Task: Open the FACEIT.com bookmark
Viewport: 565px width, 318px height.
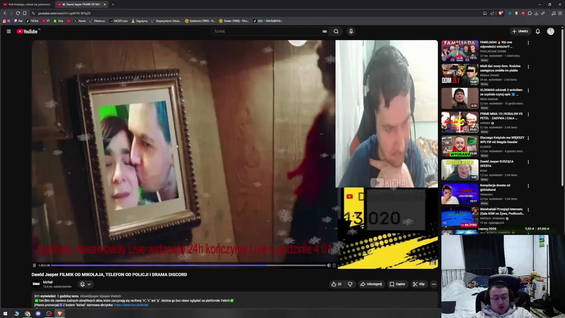Action: point(118,21)
